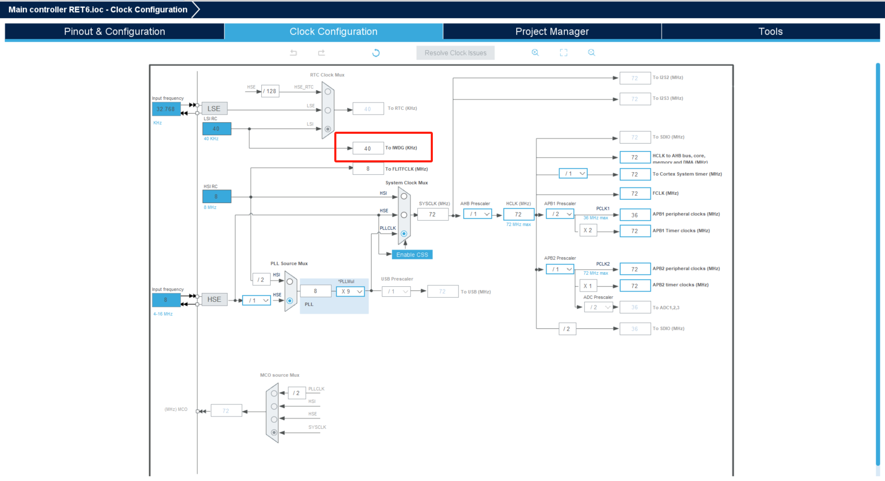Select LSI input on RTC Clock Mux

[x=328, y=129]
